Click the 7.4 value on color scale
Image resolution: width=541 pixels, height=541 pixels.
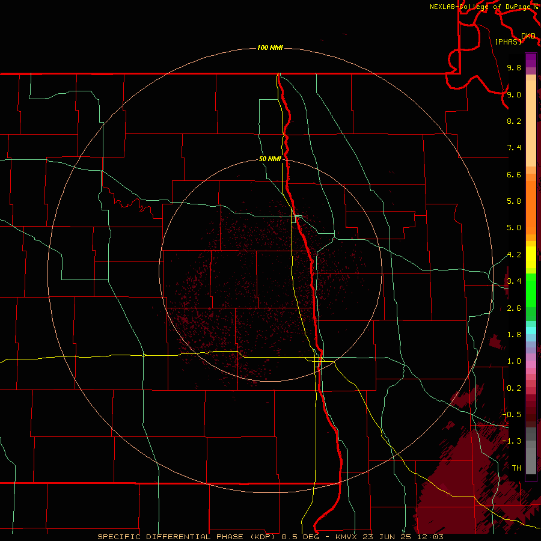(514, 148)
